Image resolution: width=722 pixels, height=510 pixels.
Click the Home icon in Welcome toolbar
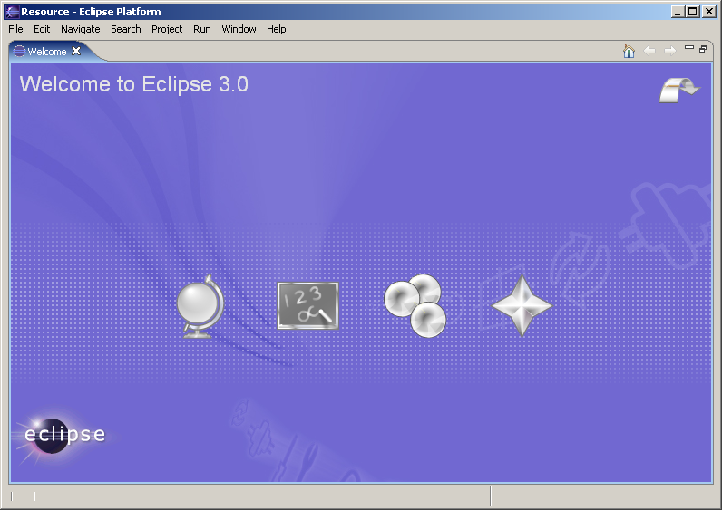point(629,51)
